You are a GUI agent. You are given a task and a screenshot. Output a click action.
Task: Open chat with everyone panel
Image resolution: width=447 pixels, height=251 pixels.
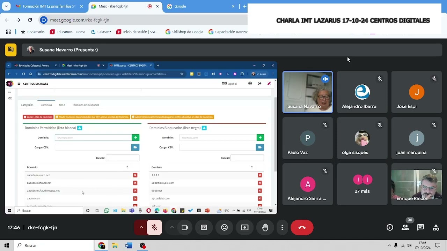[420, 228]
